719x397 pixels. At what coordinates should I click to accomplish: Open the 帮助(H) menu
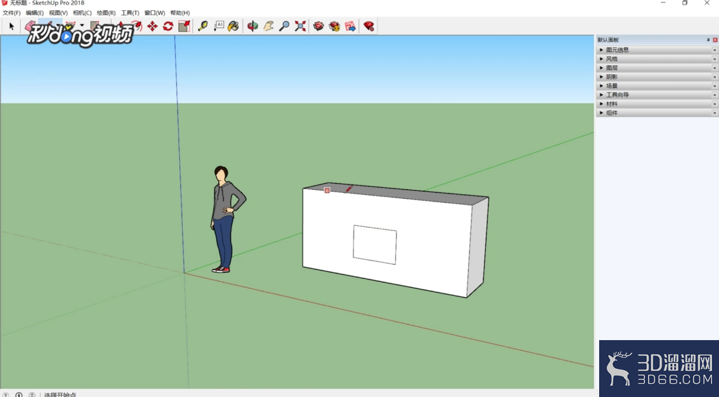[x=180, y=13]
